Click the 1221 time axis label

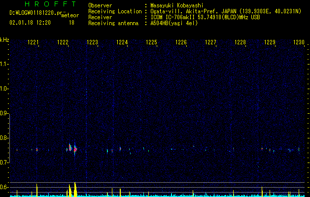(33, 42)
